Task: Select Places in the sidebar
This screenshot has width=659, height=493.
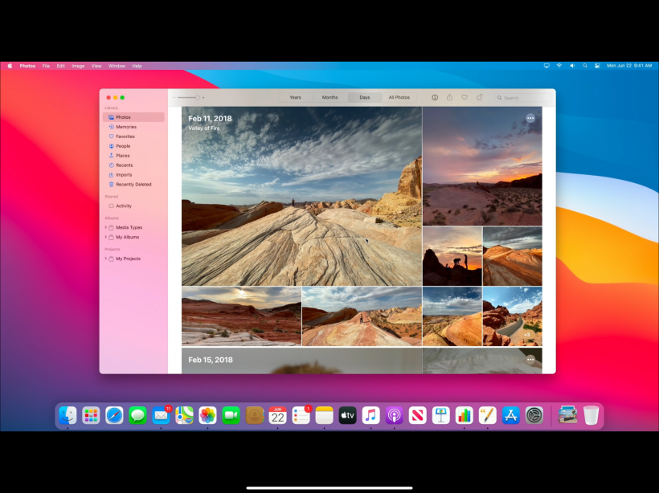Action: pyautogui.click(x=122, y=156)
